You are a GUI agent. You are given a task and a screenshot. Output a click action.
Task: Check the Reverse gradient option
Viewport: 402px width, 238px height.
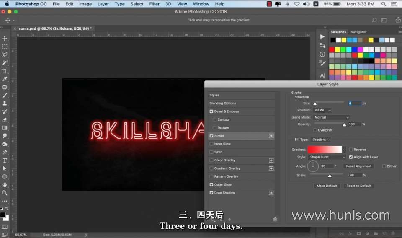coord(351,150)
